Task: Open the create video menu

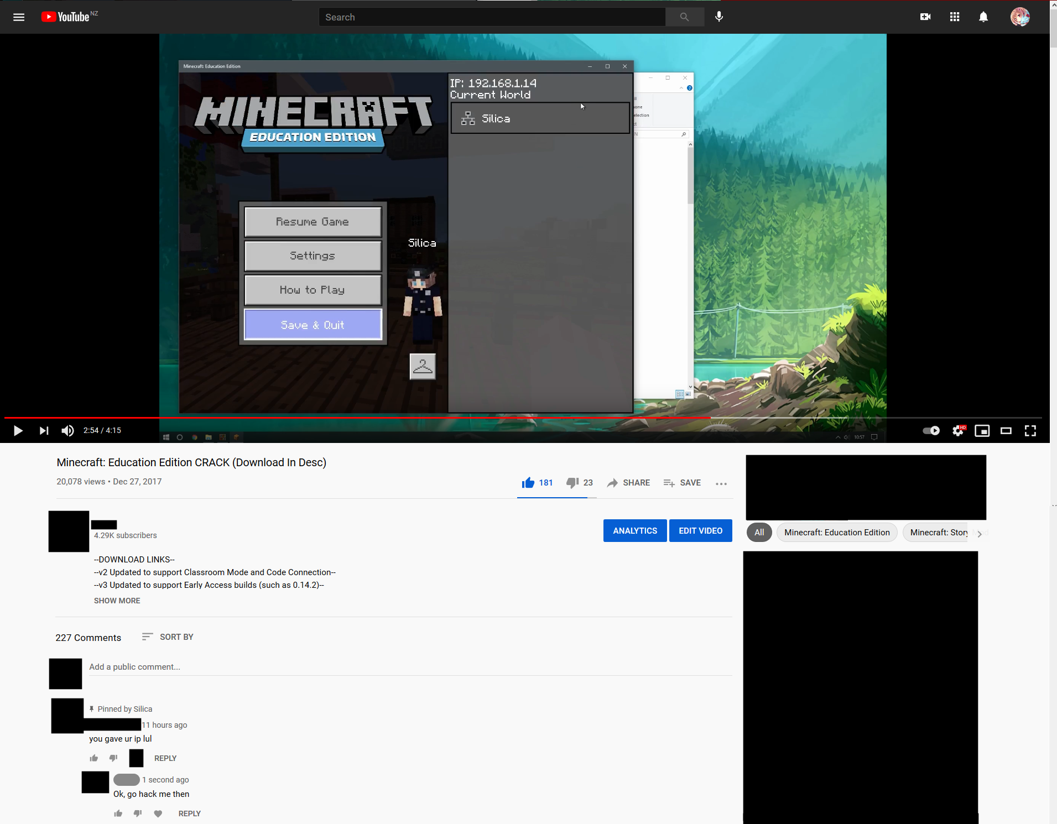Action: tap(925, 17)
